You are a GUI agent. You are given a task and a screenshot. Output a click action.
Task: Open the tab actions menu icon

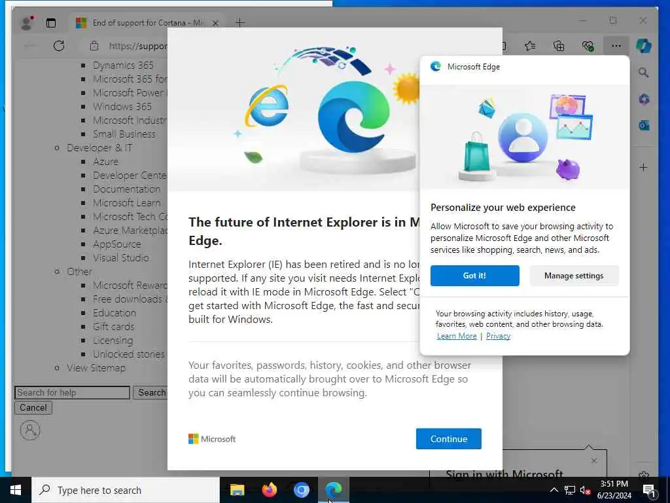coord(51,23)
